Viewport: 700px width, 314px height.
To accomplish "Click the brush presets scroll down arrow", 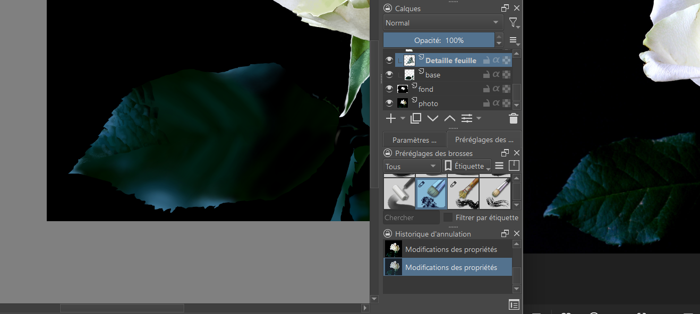I will click(x=517, y=205).
